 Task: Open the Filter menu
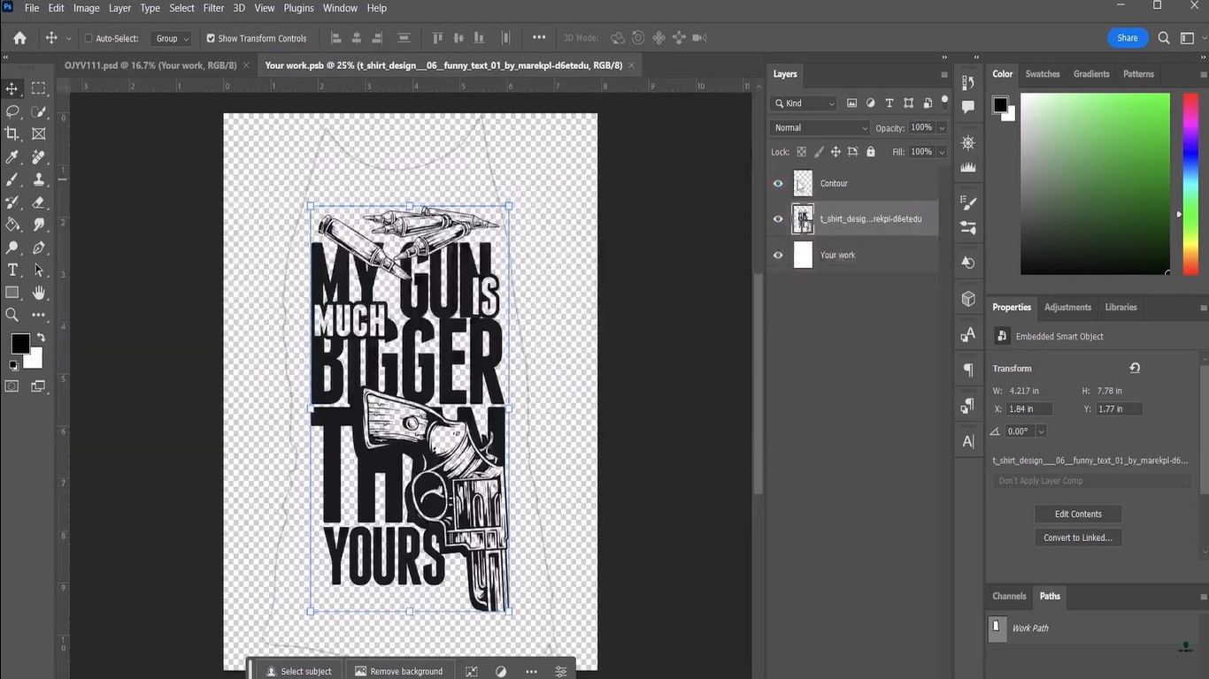213,8
